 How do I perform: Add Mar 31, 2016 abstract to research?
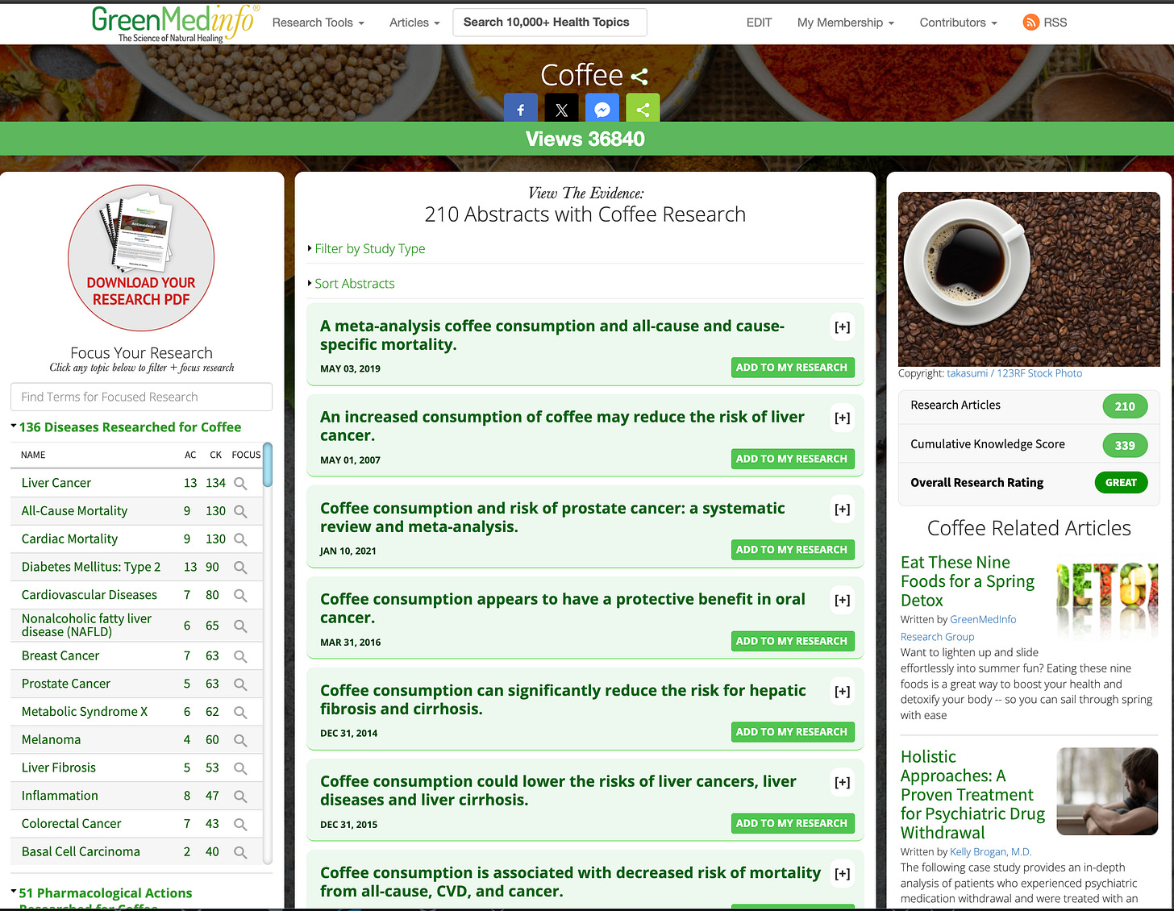click(x=792, y=641)
